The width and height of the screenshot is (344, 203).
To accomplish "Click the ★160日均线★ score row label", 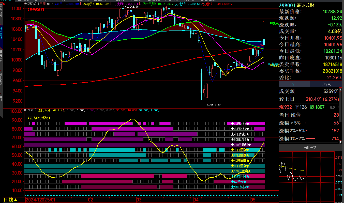I will pos(241,145).
